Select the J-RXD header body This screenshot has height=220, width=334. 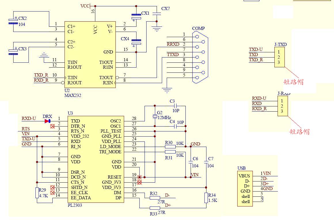pyautogui.click(x=283, y=106)
